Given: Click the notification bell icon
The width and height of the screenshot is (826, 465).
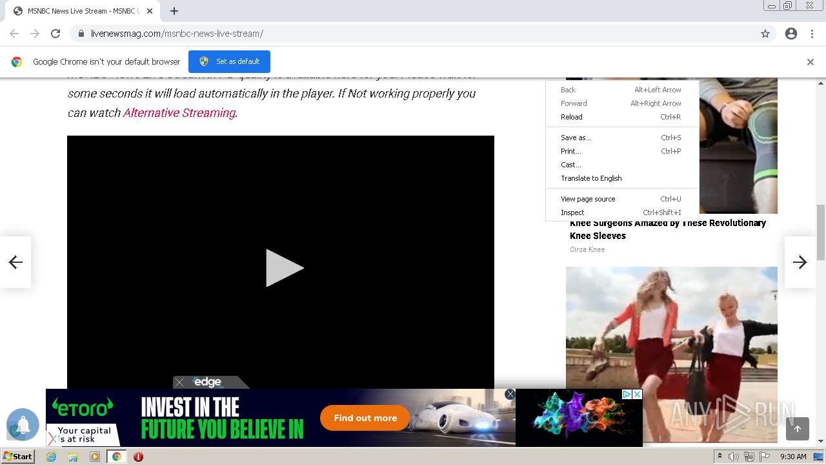Looking at the screenshot, I should (x=23, y=424).
